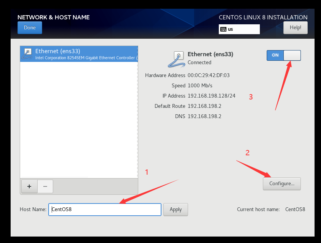
Task: Open the us keyboard layout selector
Action: point(239,29)
